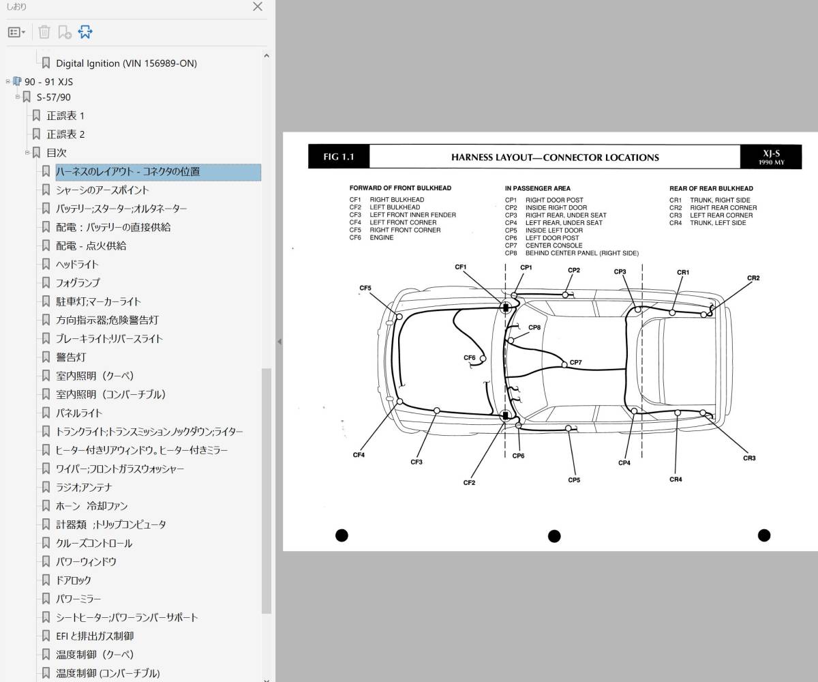
Task: Click the bookmark icon beside 正誤表 2
Action: pos(36,134)
